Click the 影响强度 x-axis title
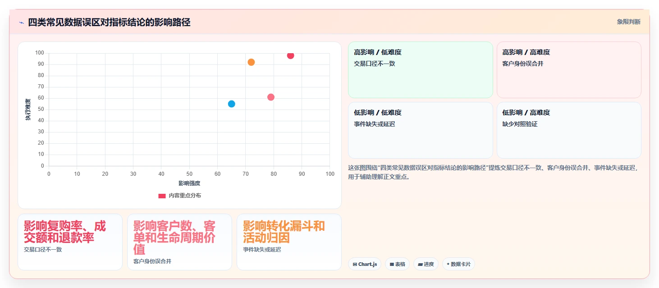The image size is (659, 288). click(x=189, y=183)
